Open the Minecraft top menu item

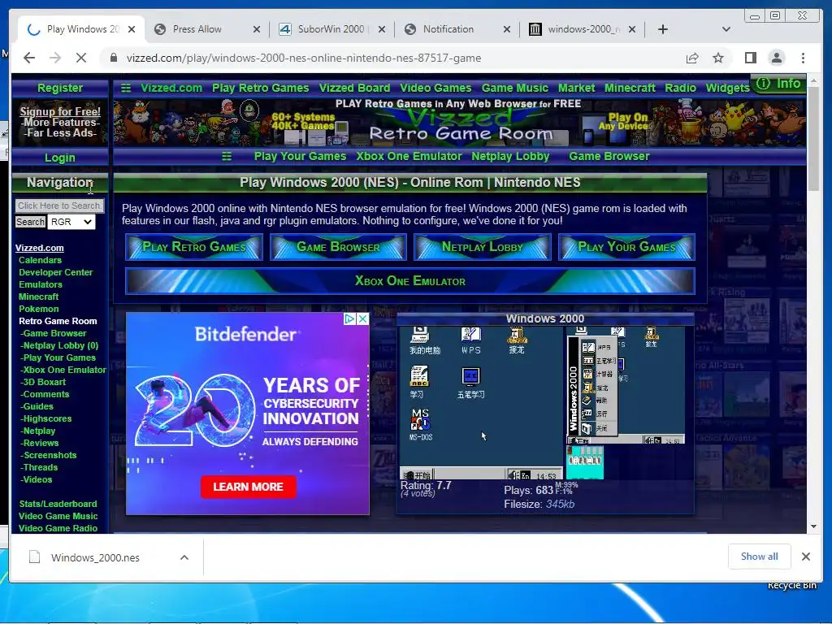pos(630,88)
